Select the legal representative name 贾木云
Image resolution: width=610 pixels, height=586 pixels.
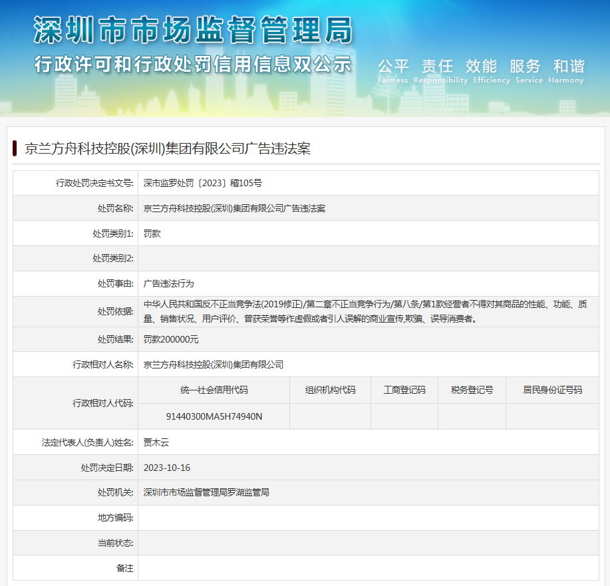coord(156,442)
